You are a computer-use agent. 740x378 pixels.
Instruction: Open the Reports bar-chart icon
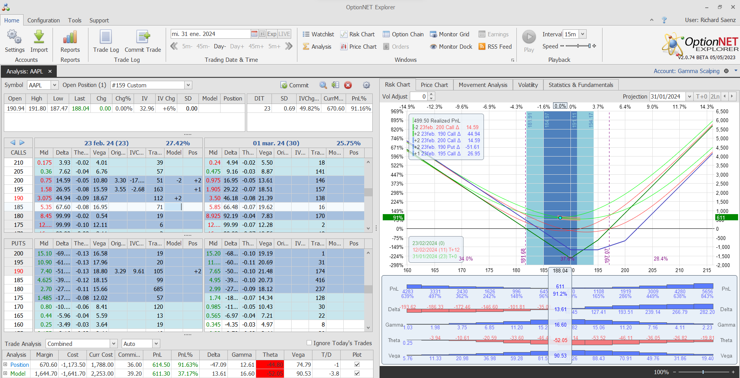(70, 37)
